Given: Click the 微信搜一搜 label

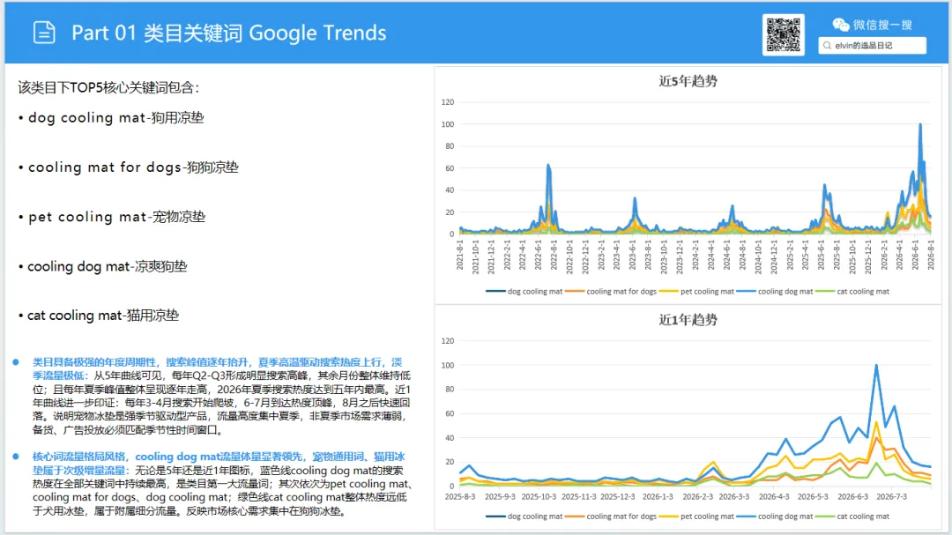Looking at the screenshot, I should coord(882,25).
